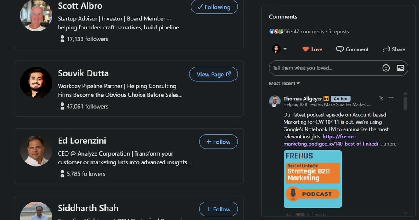419x220 pixels.
Task: Follow Siddharth Shah
Action: (x=218, y=209)
